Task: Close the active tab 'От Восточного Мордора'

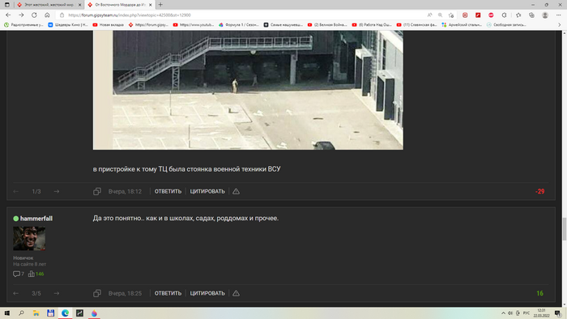Action: 151,5
